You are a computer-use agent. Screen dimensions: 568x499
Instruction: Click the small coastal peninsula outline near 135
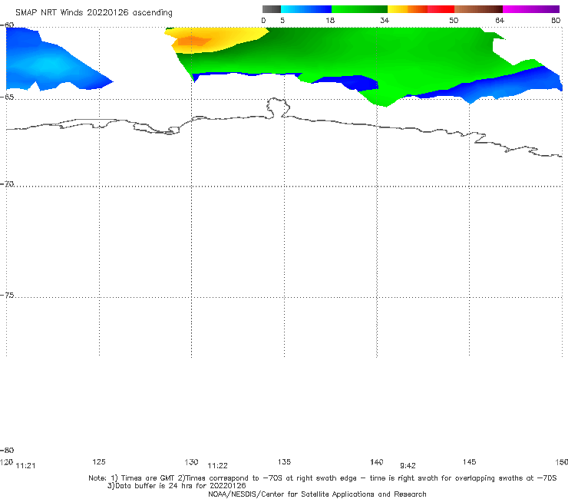point(278,107)
